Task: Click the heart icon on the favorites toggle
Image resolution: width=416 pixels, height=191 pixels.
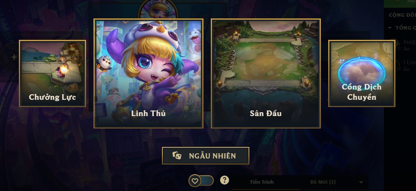Action: click(195, 181)
